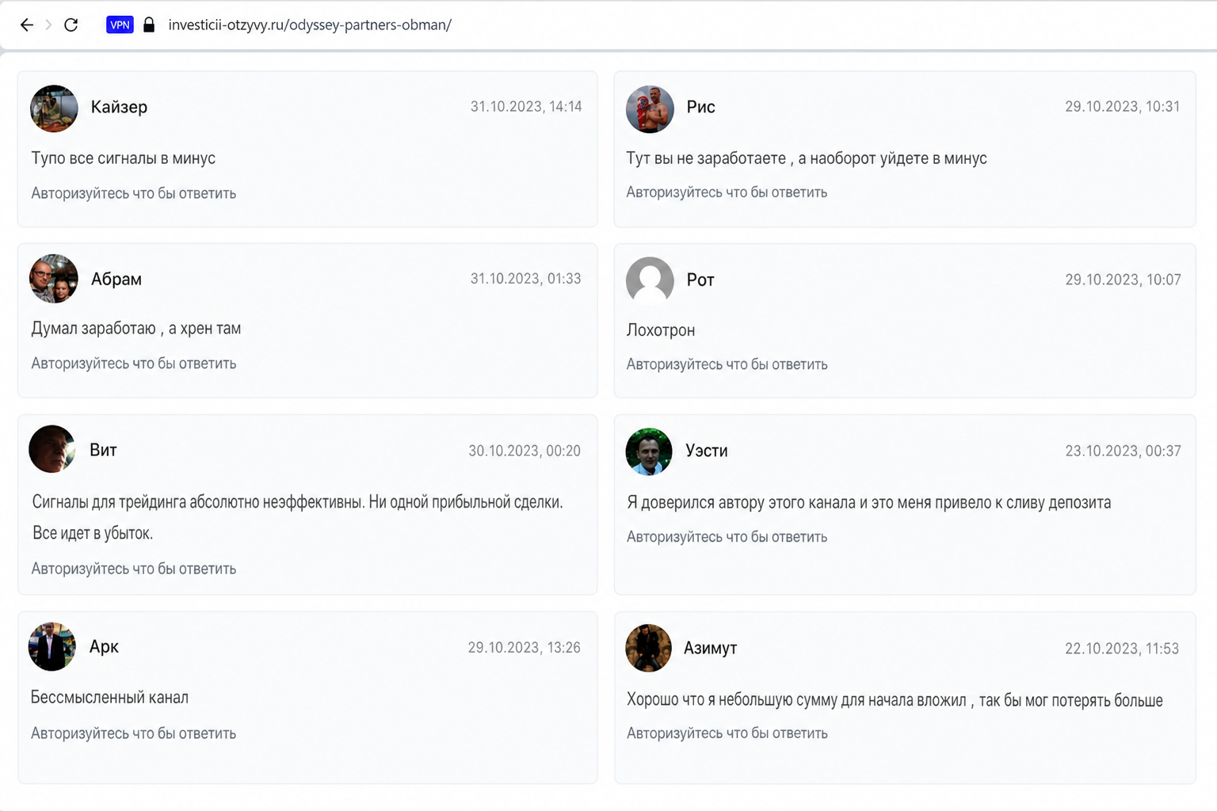Open Абрам's avatar picture
Screen dimensions: 1217x811
pyautogui.click(x=54, y=279)
